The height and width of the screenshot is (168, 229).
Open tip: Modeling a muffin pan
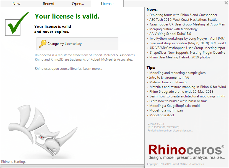click(166, 110)
